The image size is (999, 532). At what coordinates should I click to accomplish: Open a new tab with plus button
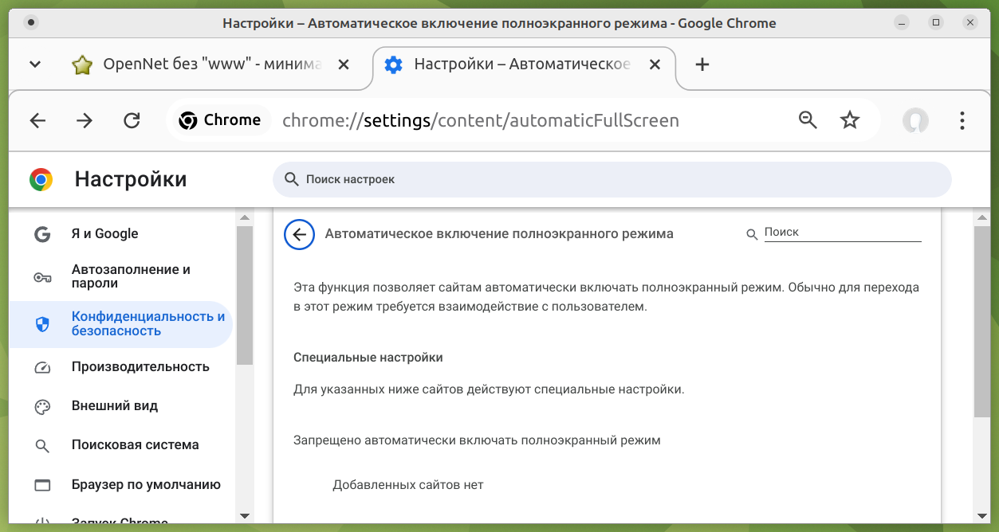702,65
